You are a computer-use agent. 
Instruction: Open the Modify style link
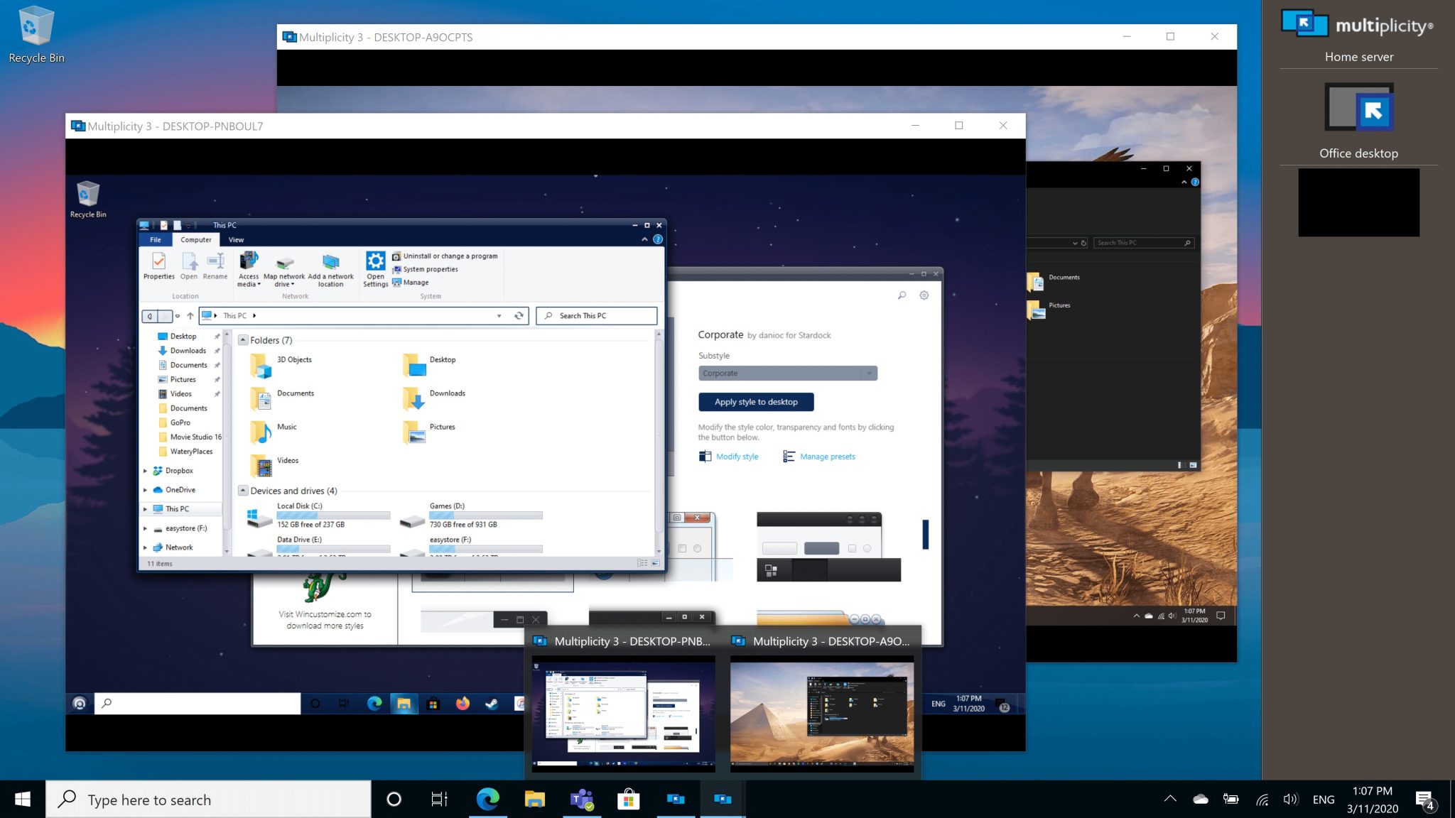736,456
